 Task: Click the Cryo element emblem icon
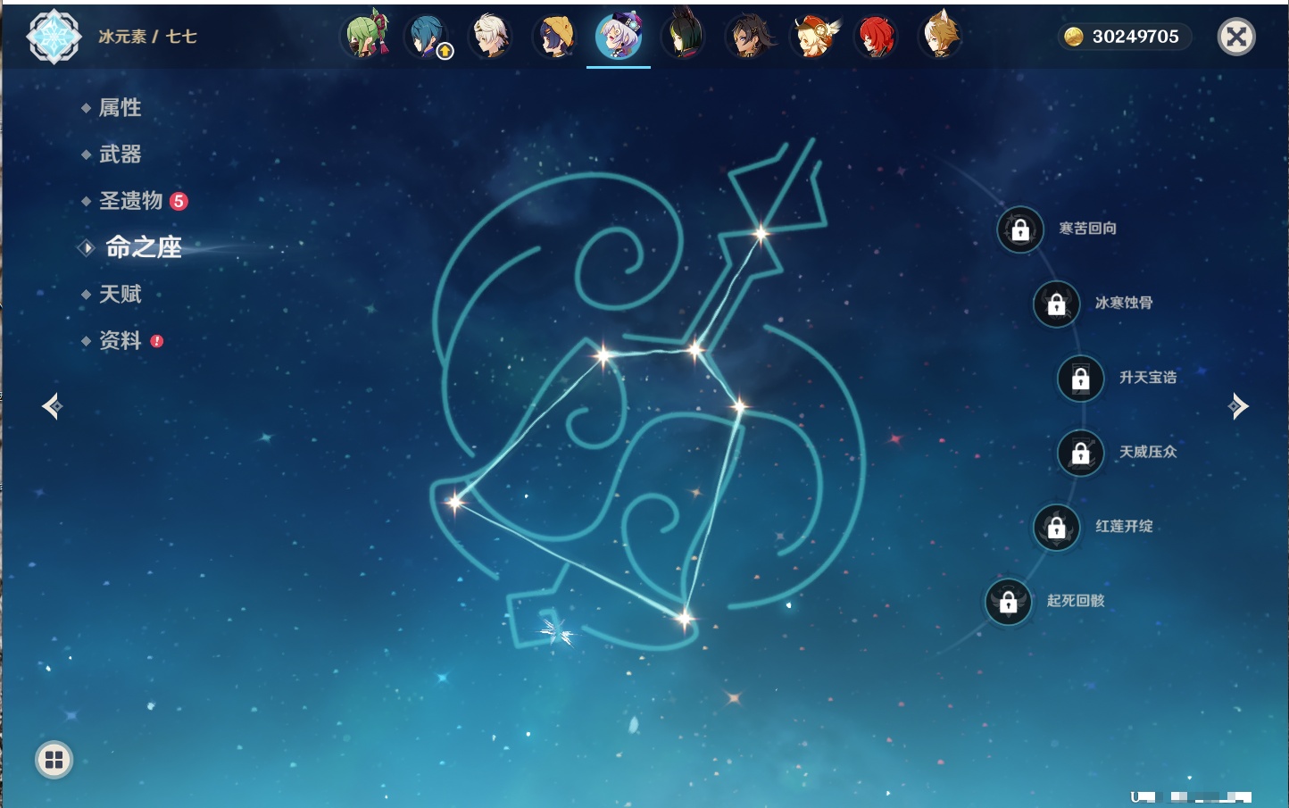(x=54, y=37)
